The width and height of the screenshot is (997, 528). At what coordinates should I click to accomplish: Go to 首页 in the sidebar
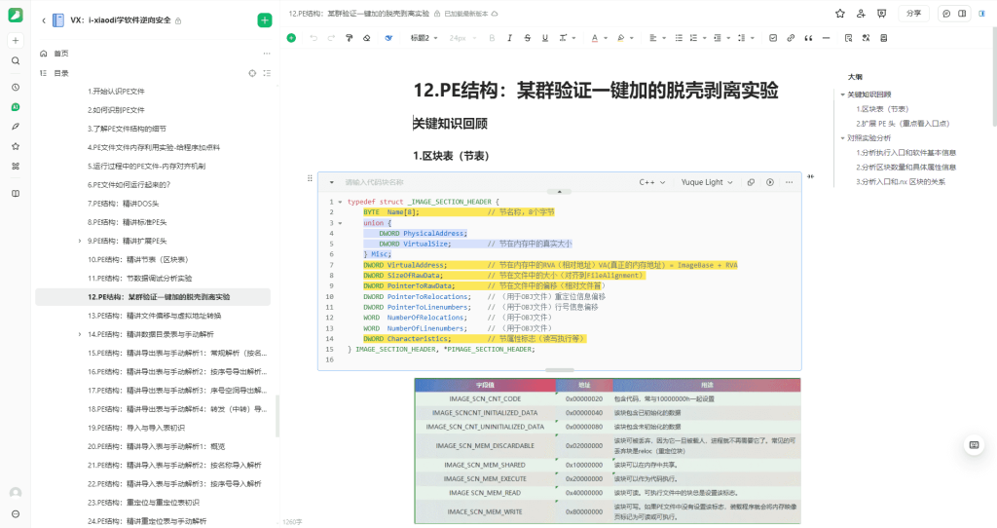pos(61,54)
